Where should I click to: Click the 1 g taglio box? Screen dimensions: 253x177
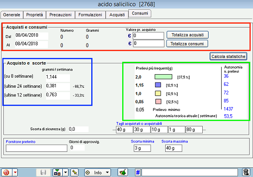[x=177, y=130]
